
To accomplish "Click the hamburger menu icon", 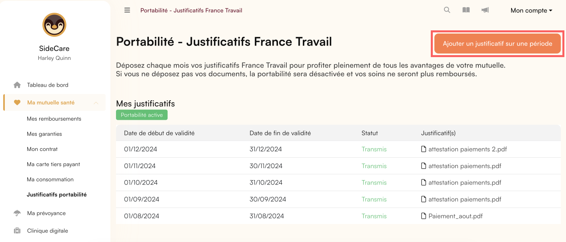I will tap(127, 10).
